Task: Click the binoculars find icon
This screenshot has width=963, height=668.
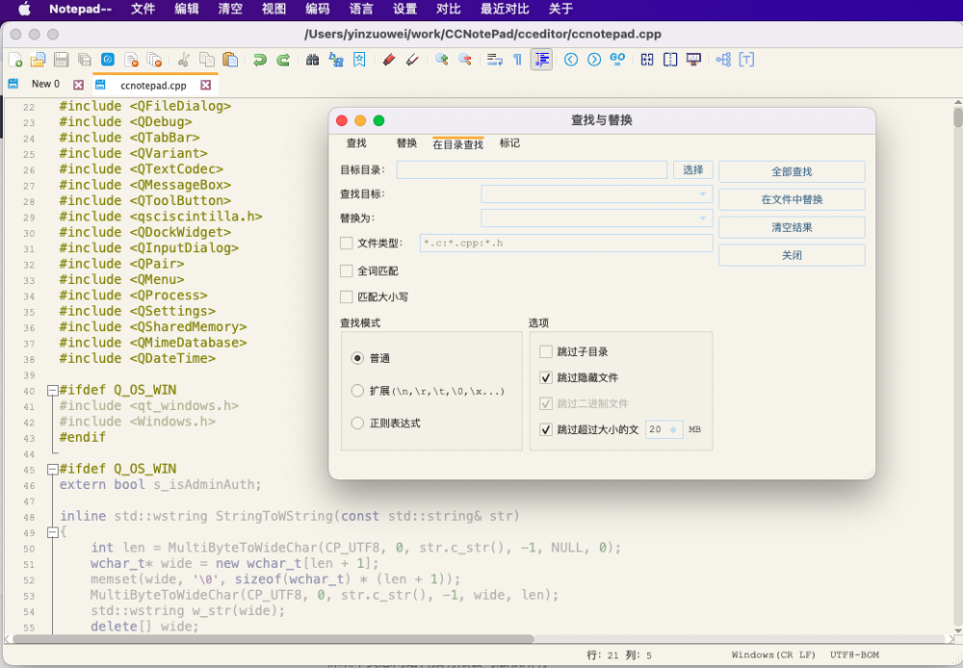Action: click(x=312, y=60)
